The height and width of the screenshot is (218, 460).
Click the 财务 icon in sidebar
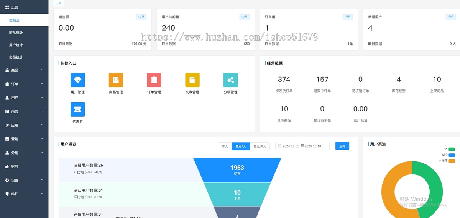[7, 166]
